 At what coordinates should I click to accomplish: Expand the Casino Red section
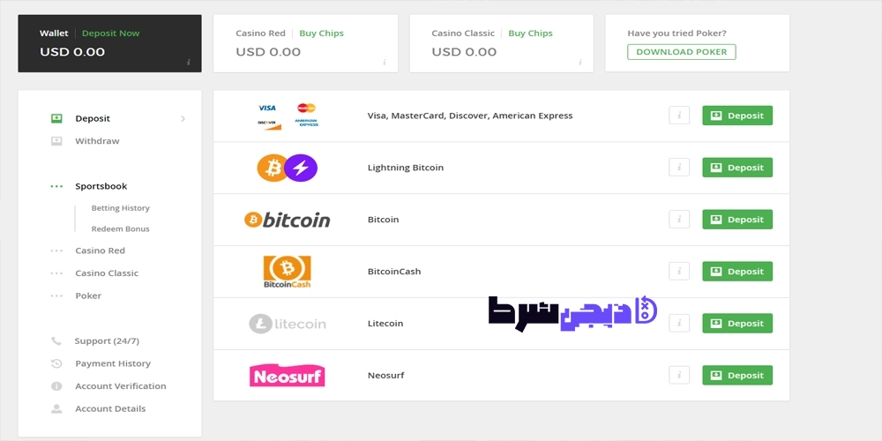(x=101, y=250)
